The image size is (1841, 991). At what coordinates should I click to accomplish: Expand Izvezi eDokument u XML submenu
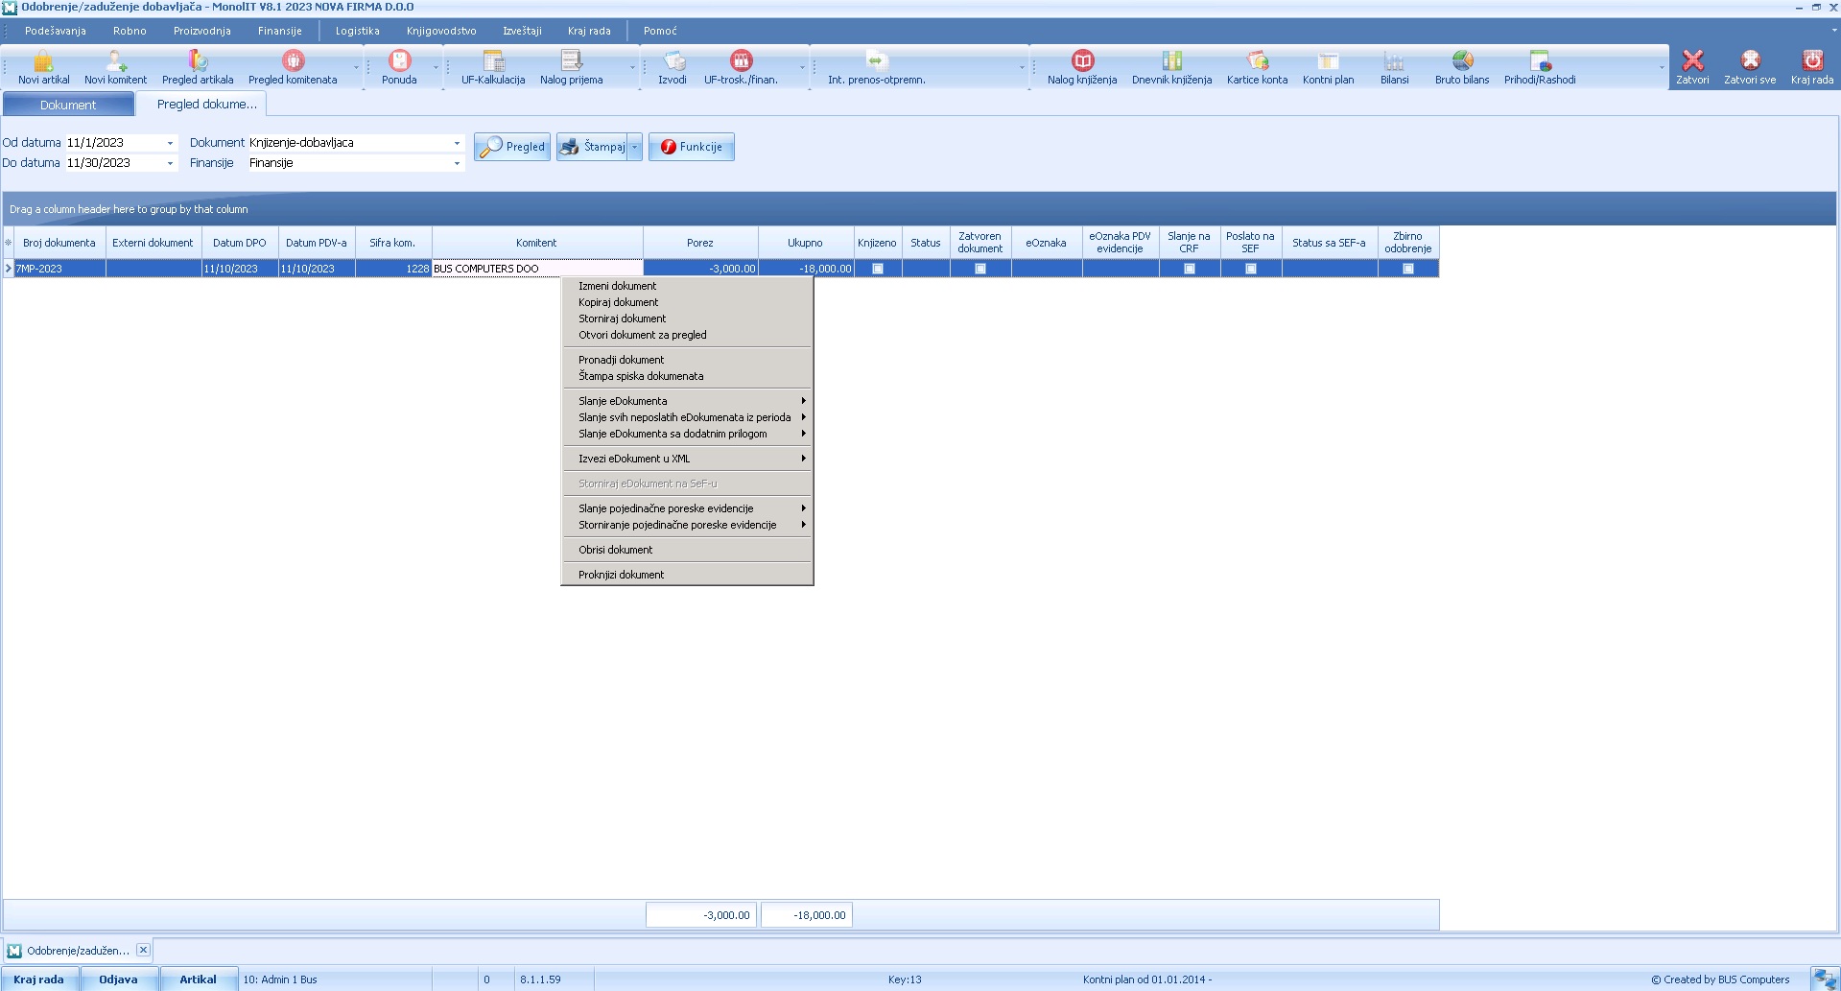[687, 459]
